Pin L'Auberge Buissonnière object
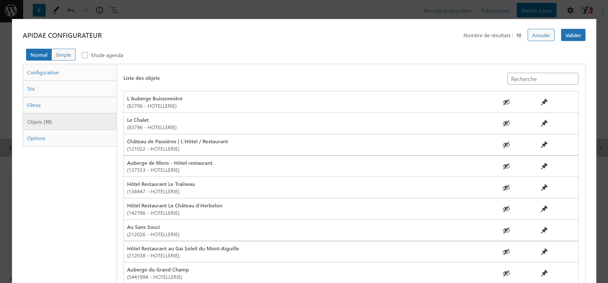This screenshot has width=608, height=283. [x=544, y=102]
